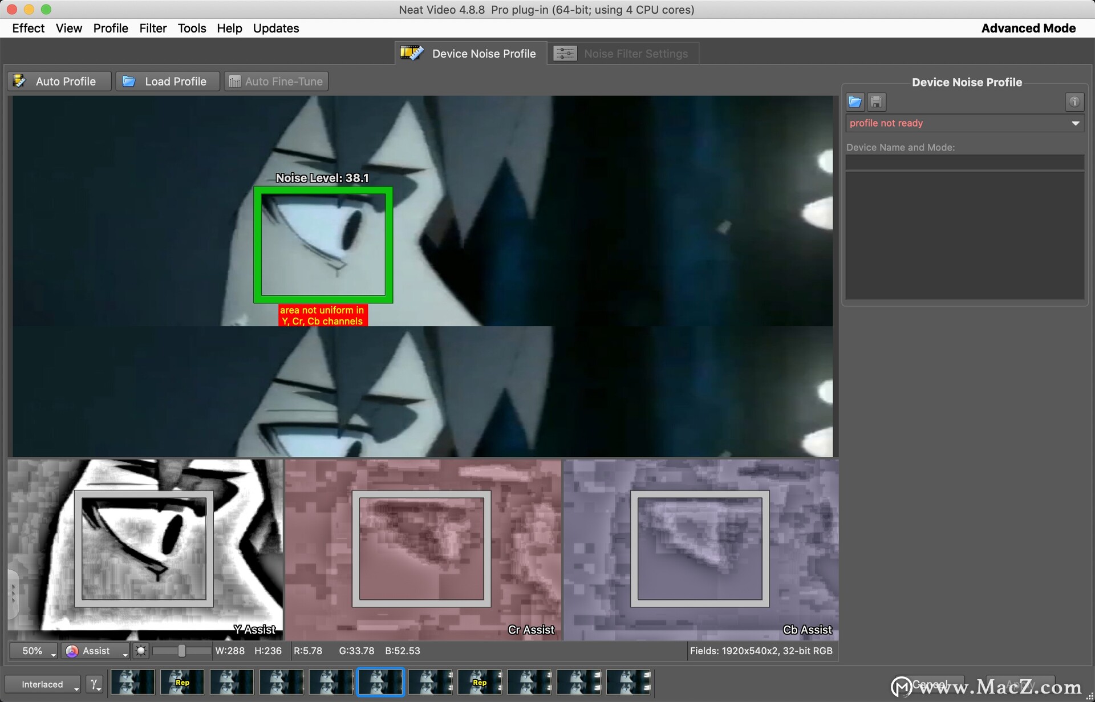
Task: Click the viewer brightness slider handle
Action: (181, 651)
